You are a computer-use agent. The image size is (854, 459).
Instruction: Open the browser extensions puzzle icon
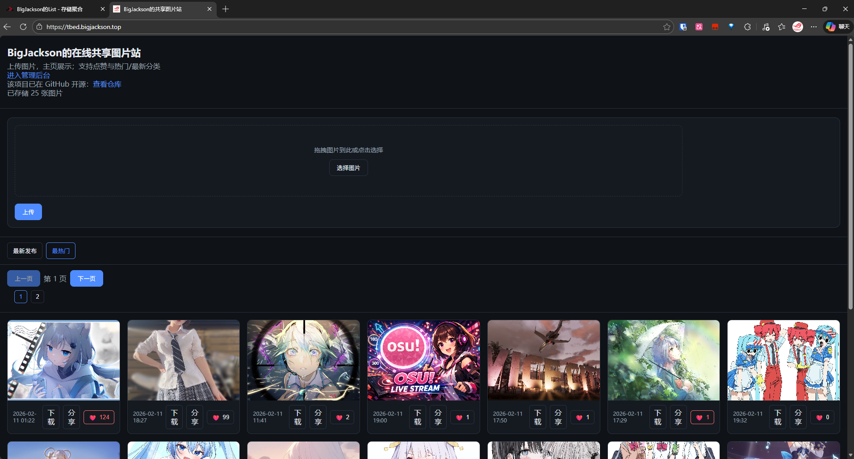coord(747,27)
